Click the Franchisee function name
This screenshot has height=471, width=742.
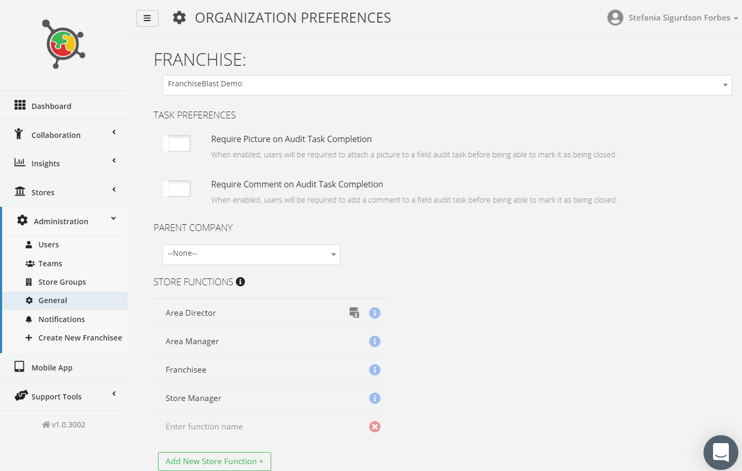click(186, 370)
